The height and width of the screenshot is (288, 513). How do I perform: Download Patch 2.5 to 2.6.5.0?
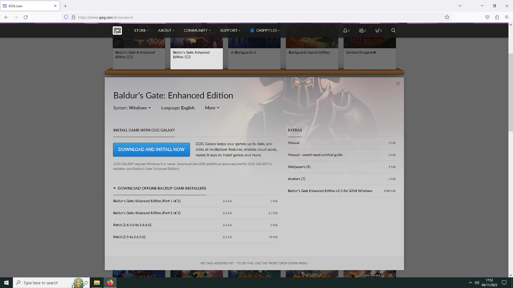(195, 237)
